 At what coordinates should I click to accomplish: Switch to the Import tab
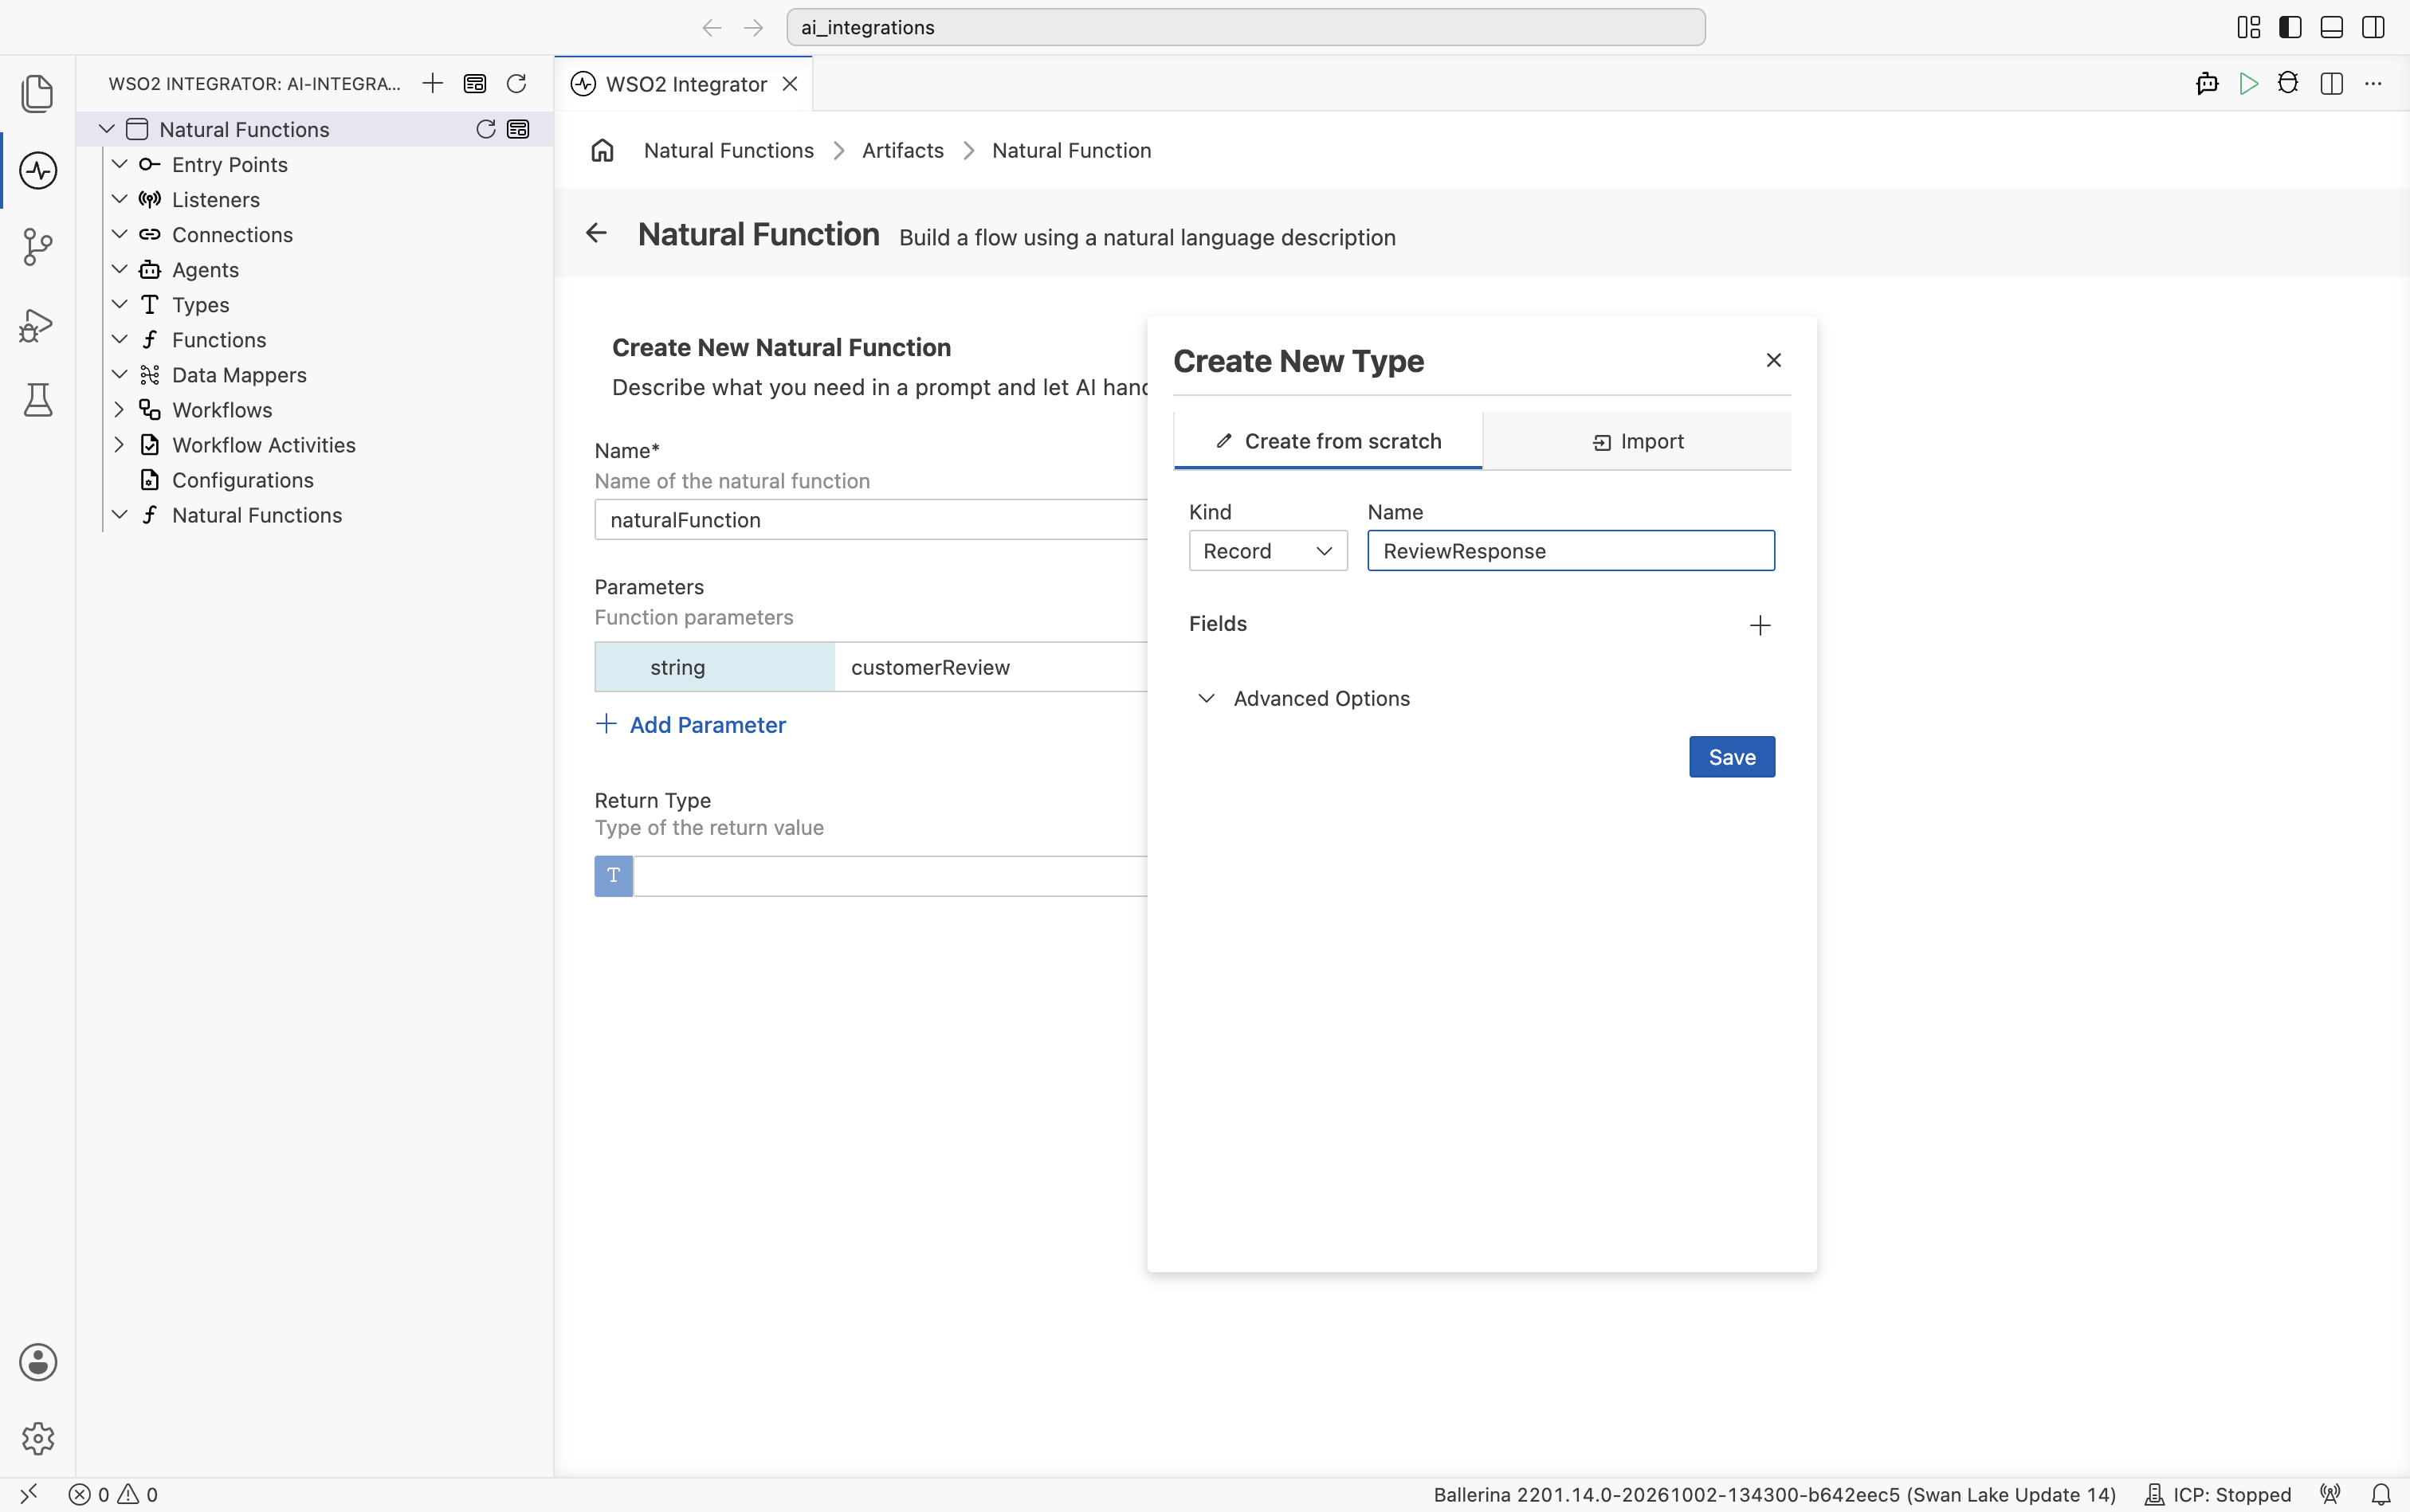[1637, 441]
